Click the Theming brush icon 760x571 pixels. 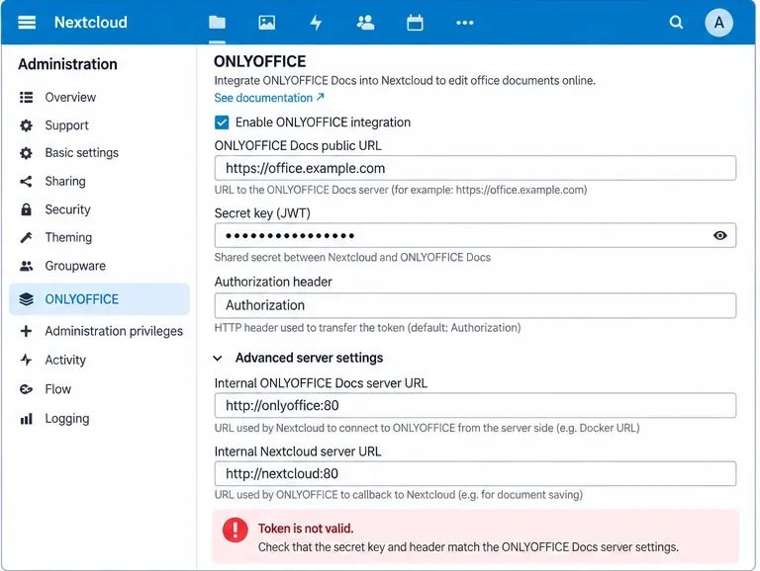(26, 238)
